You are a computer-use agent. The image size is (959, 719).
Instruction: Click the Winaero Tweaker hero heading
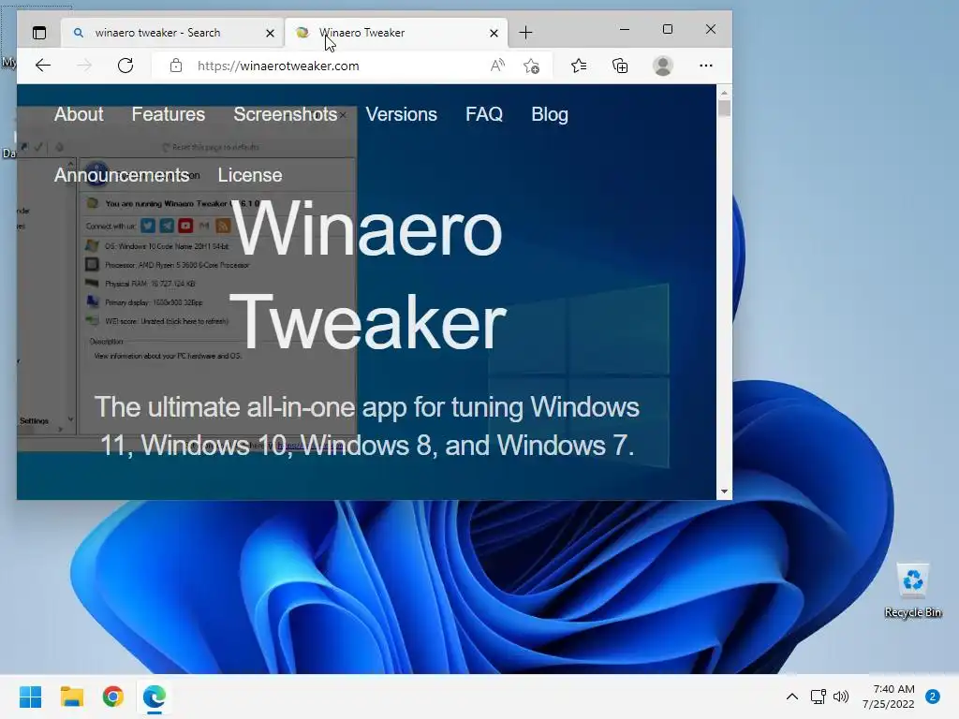point(367,276)
